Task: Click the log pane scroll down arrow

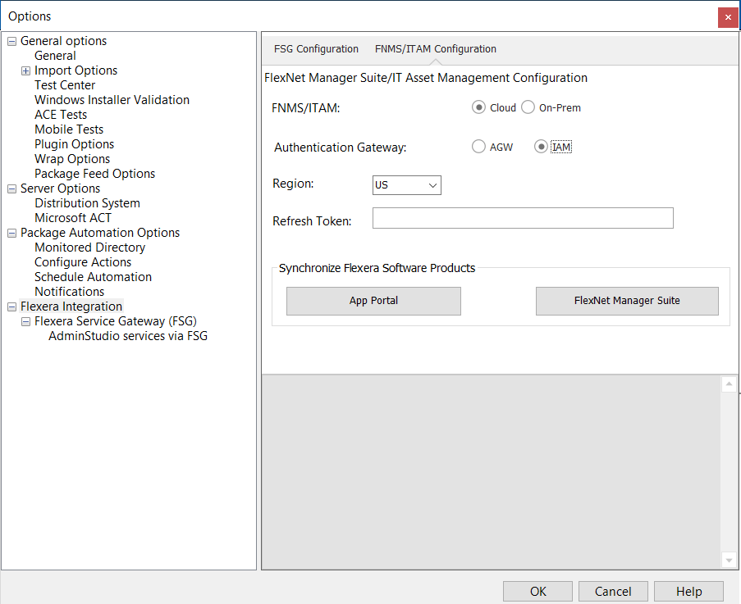Action: coord(729,560)
